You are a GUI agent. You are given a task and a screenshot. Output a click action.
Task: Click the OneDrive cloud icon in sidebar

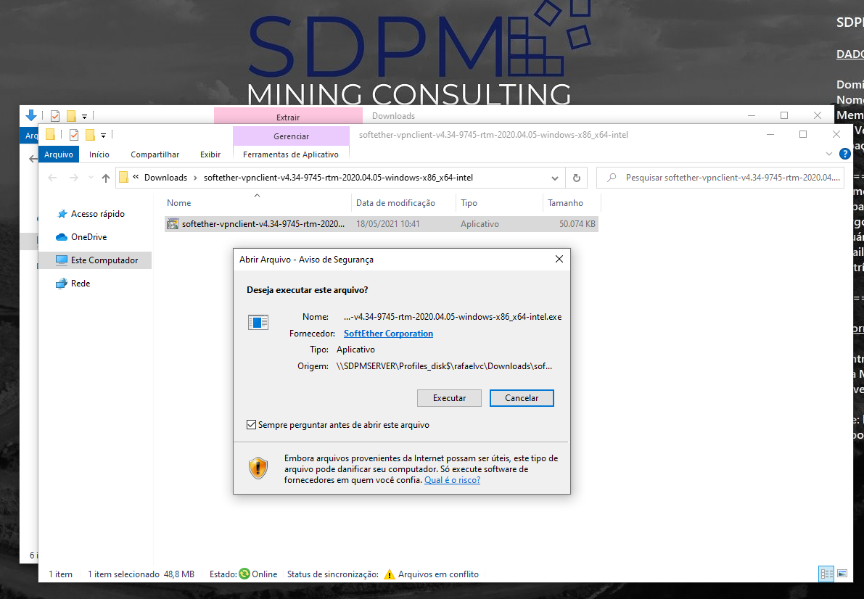pos(62,237)
